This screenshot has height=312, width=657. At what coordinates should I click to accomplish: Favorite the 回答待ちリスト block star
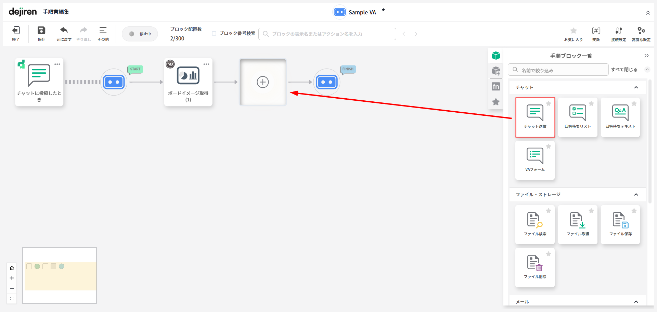591,104
